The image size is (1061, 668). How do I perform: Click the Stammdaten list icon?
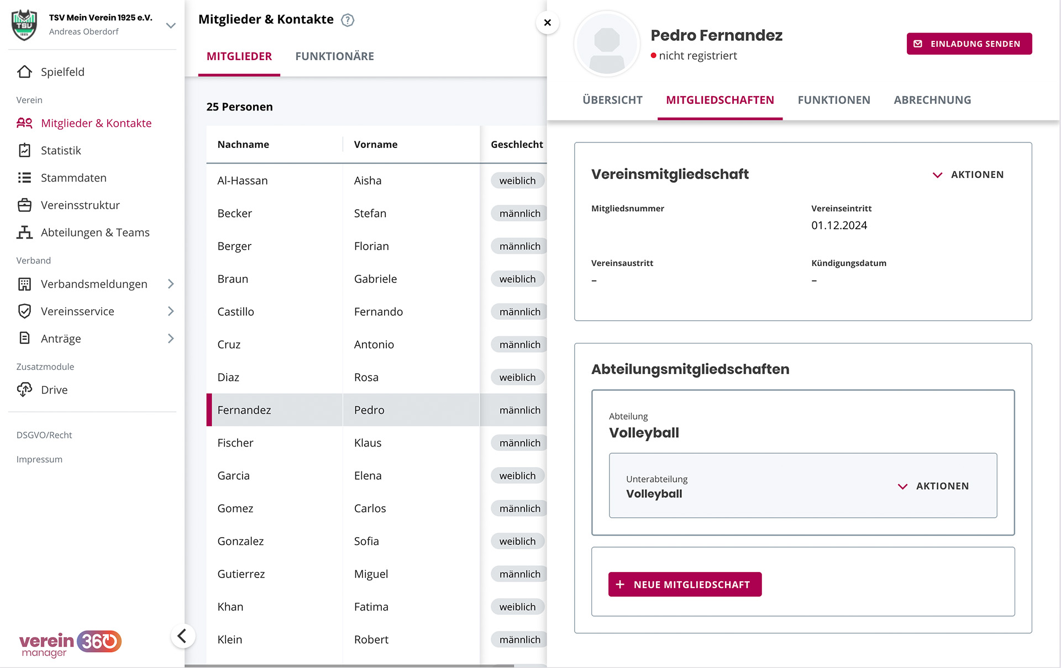(x=24, y=178)
